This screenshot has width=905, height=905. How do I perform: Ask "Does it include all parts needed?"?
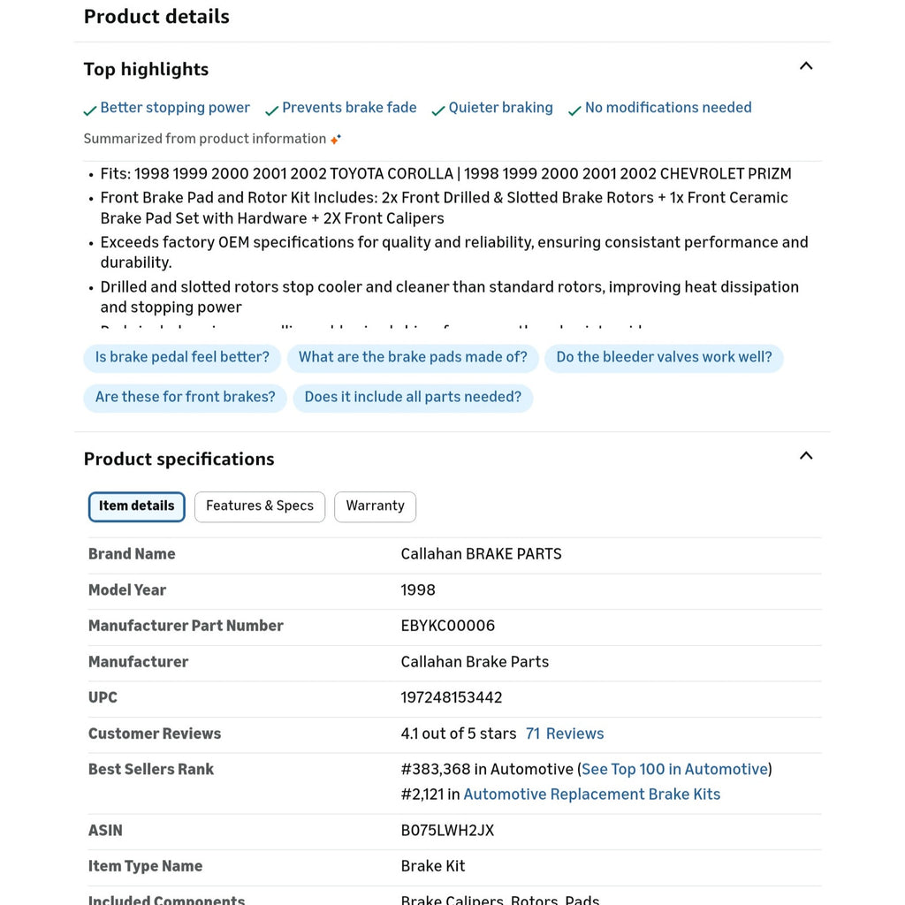[413, 398]
